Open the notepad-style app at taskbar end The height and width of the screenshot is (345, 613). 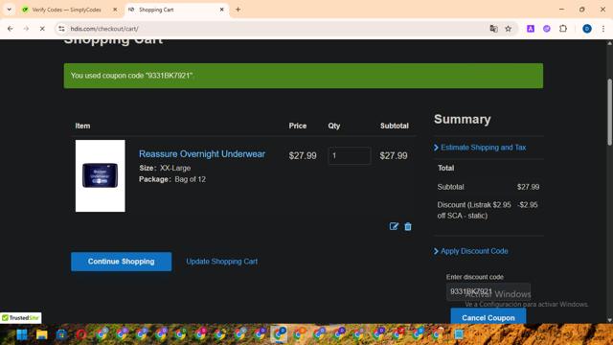point(459,334)
